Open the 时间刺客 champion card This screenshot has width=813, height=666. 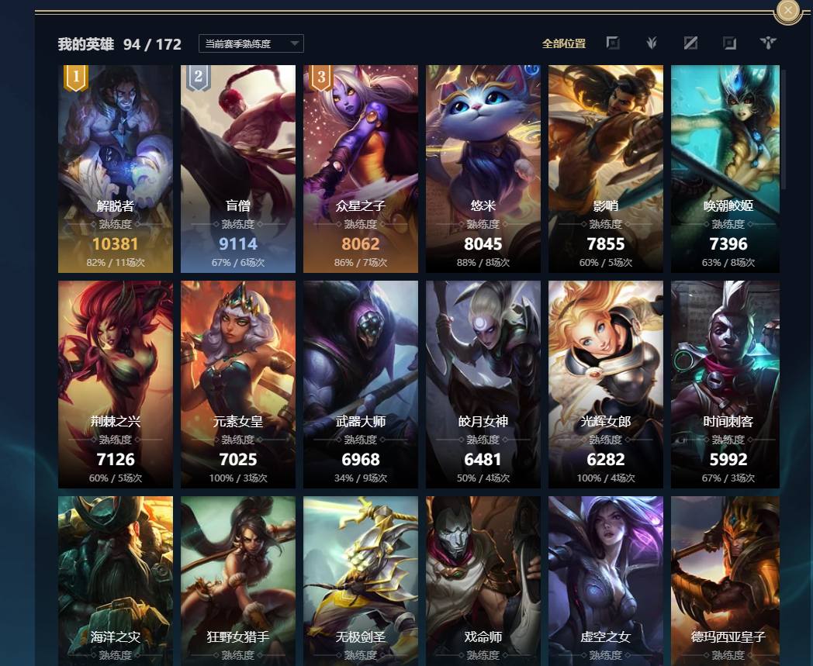725,385
